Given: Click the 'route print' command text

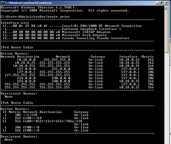Looking at the screenshot, I should pos(59,17).
